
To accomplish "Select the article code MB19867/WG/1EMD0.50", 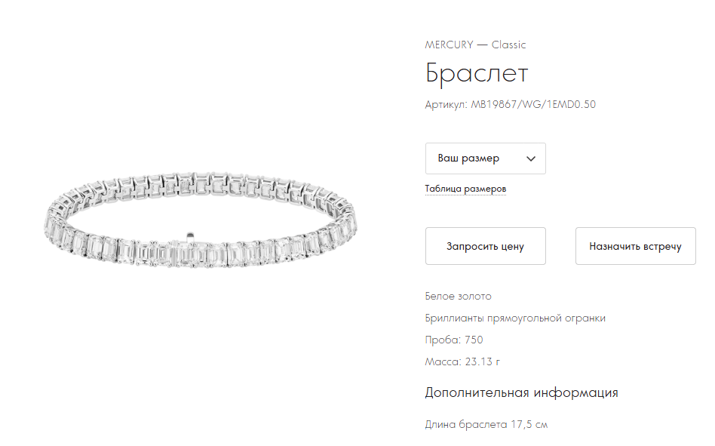I will [533, 104].
